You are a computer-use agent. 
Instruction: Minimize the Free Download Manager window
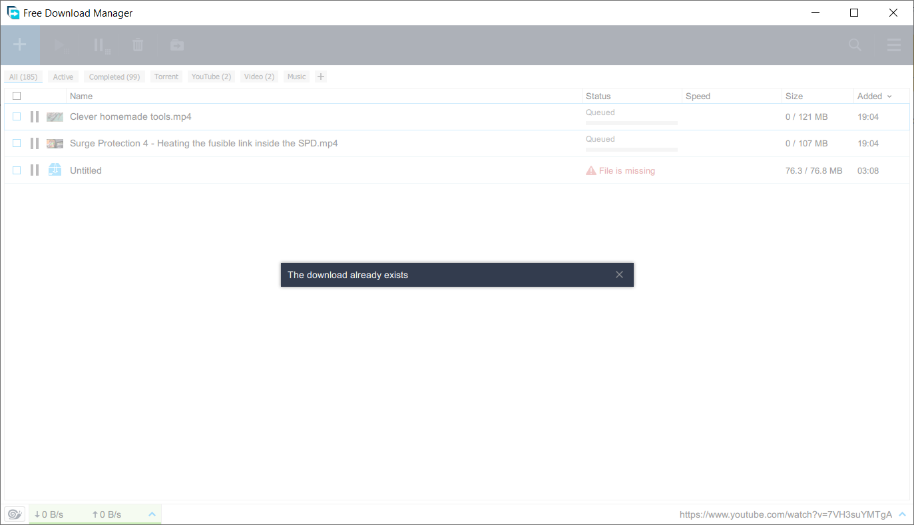[x=815, y=13]
